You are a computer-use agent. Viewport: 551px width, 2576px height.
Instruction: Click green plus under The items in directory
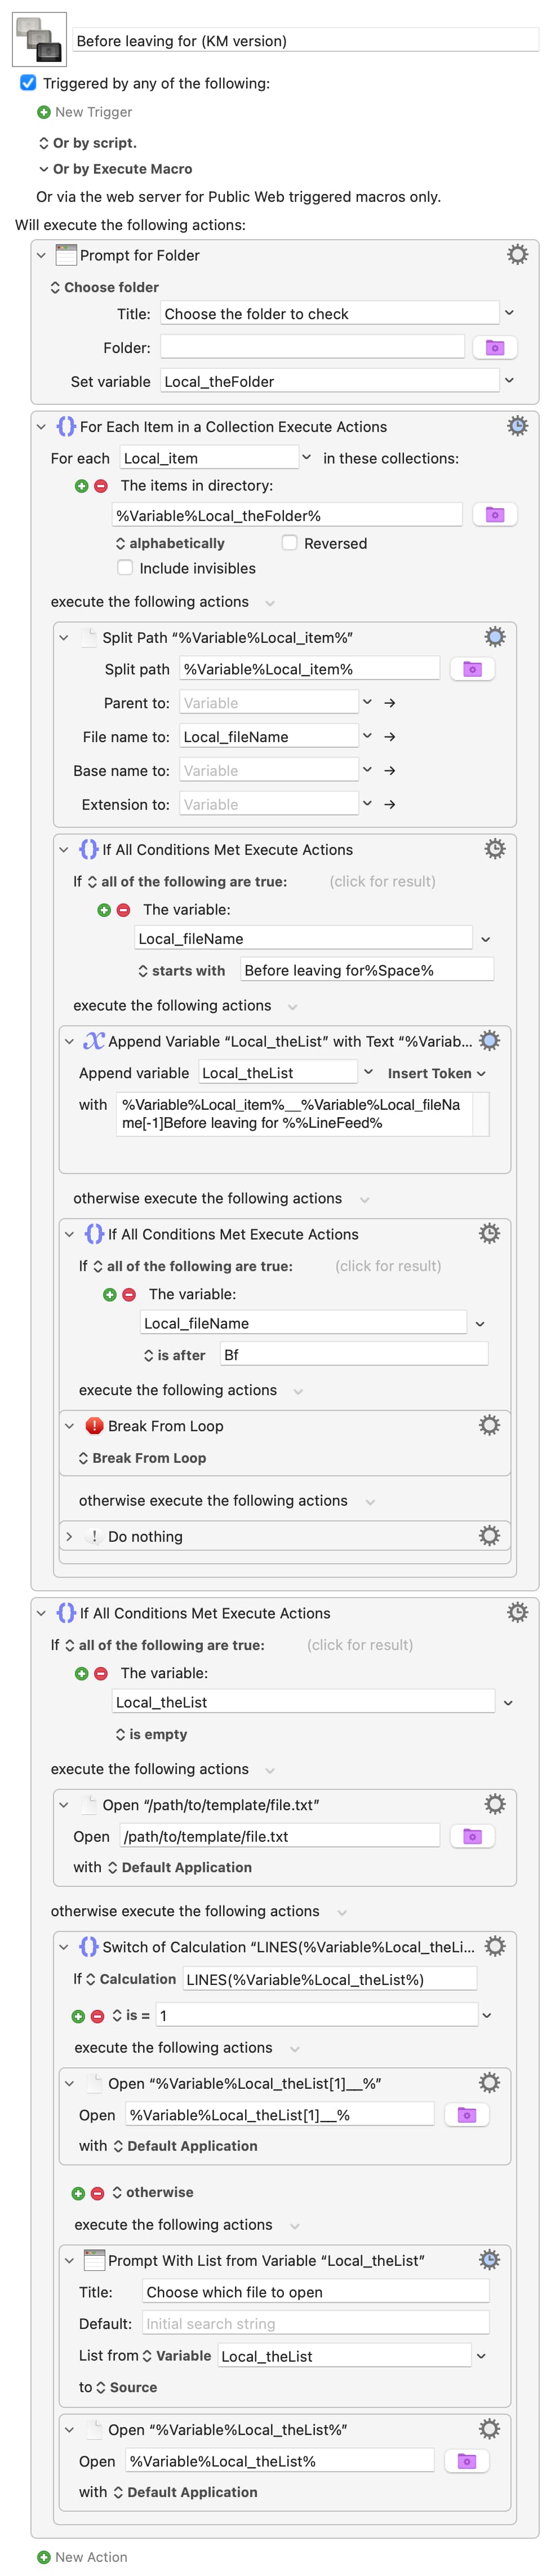pyautogui.click(x=82, y=485)
